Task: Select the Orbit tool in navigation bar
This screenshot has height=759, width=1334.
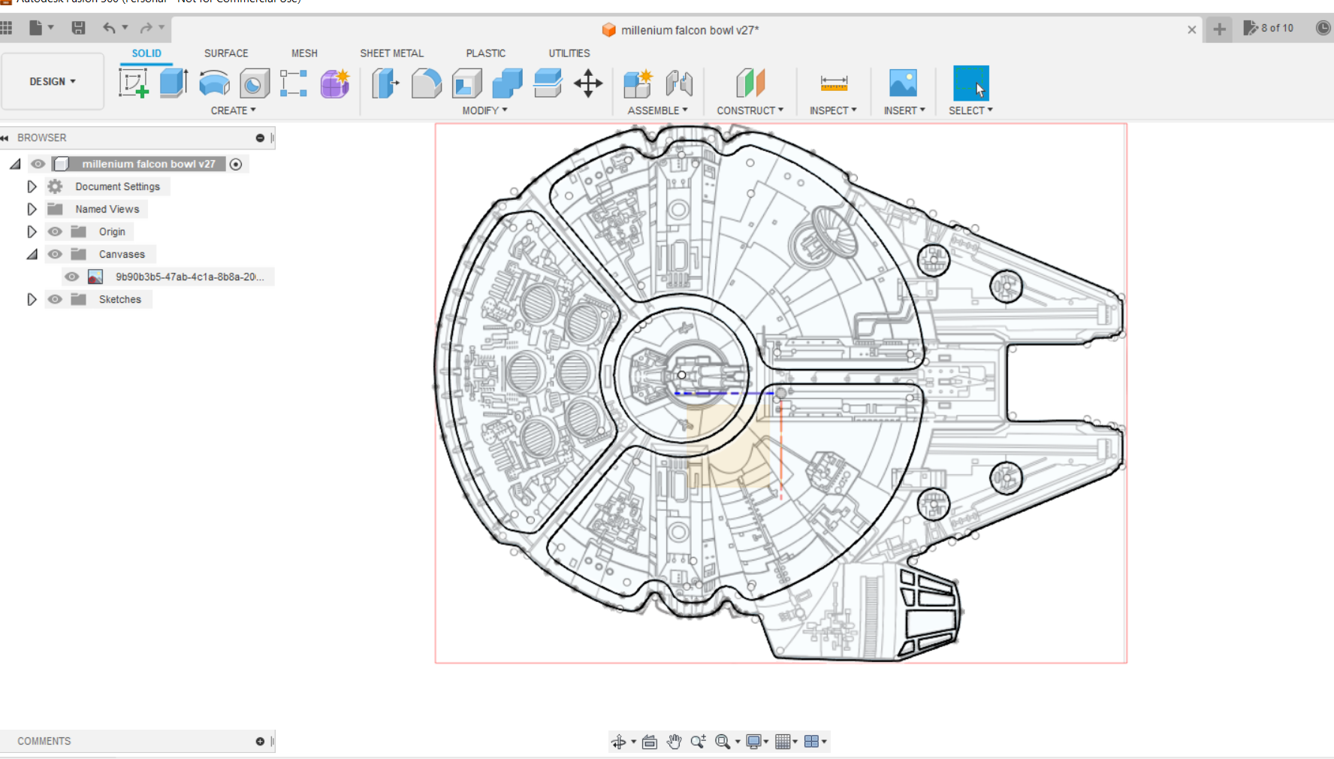Action: pos(618,742)
